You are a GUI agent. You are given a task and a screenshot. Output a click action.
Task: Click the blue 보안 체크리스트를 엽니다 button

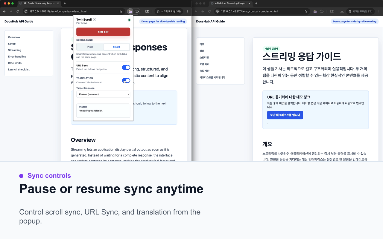pyautogui.click(x=285, y=115)
